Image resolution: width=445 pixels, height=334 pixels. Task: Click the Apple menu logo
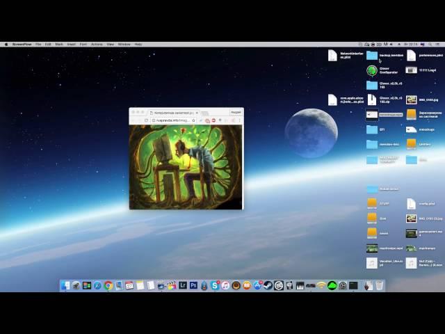(6, 45)
